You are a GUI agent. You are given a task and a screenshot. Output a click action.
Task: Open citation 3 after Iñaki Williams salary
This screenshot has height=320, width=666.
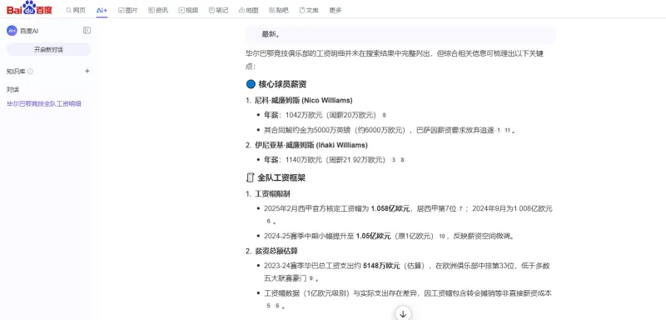coord(393,160)
